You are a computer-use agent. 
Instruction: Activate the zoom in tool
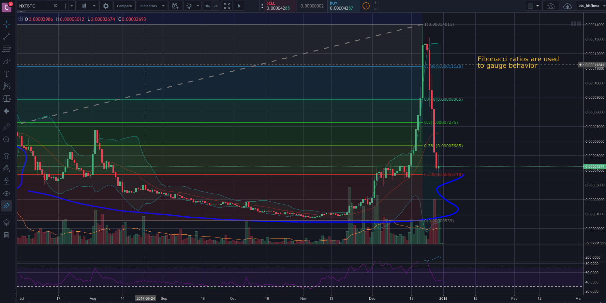click(x=7, y=139)
